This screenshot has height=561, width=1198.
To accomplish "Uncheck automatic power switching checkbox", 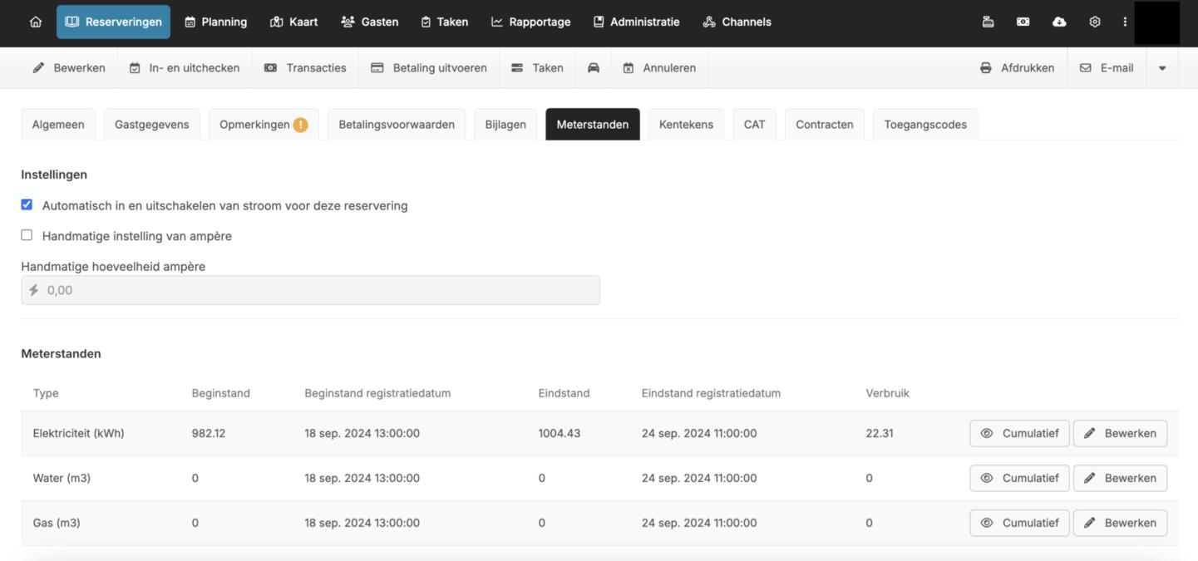I will tap(27, 204).
